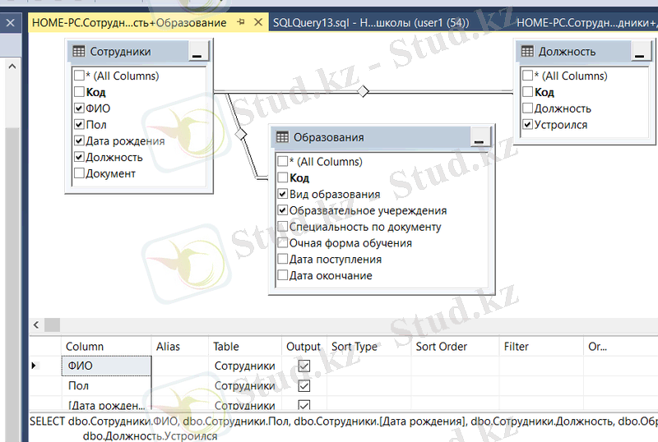Click the Сотрудники table grid icon
Image resolution: width=658 pixels, height=442 pixels.
(x=80, y=52)
